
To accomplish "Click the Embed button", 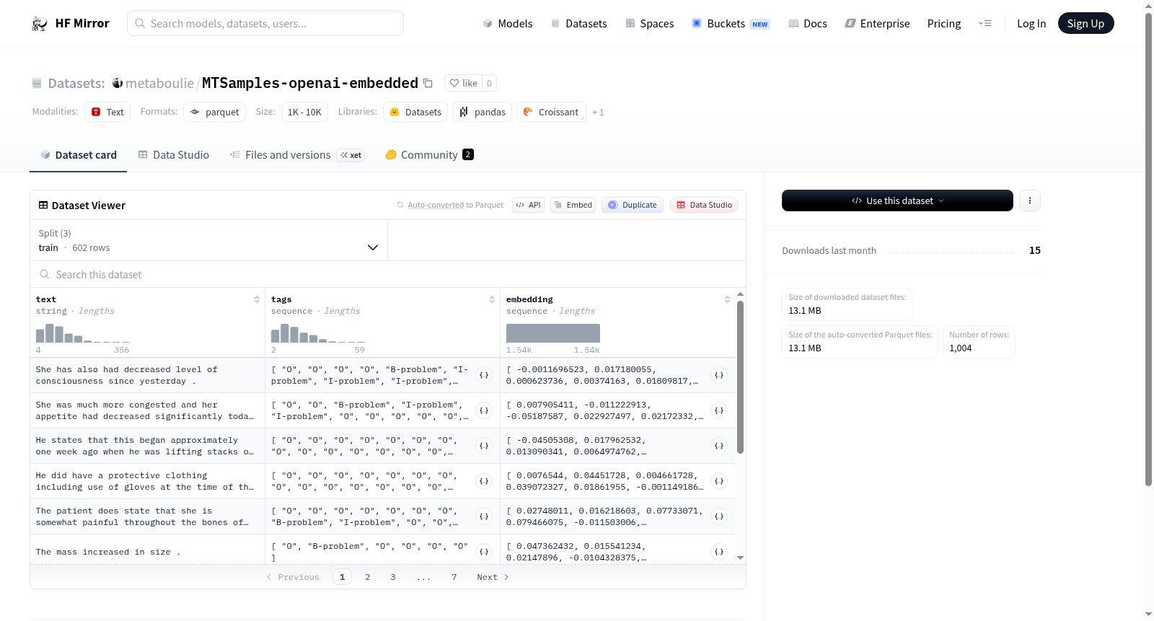I will pos(573,205).
